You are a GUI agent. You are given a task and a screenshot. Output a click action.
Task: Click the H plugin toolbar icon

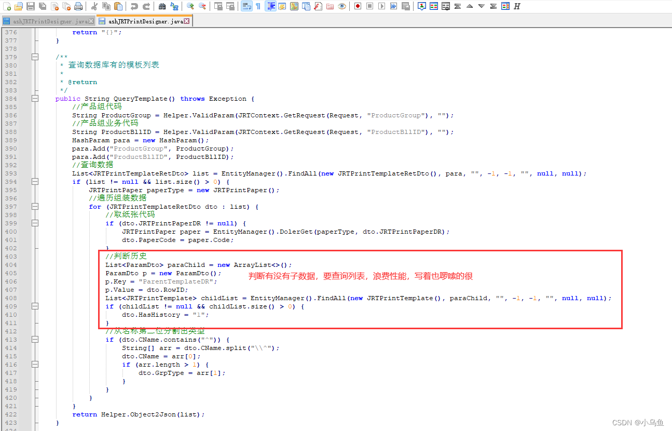517,6
